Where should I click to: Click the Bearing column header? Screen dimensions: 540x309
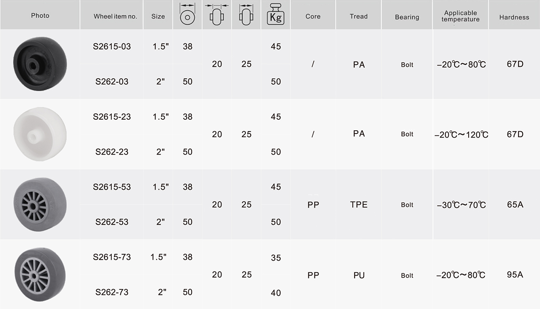(x=407, y=17)
